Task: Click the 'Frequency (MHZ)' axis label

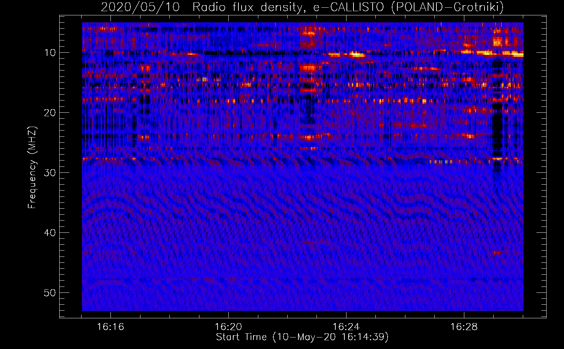Action: (x=32, y=168)
